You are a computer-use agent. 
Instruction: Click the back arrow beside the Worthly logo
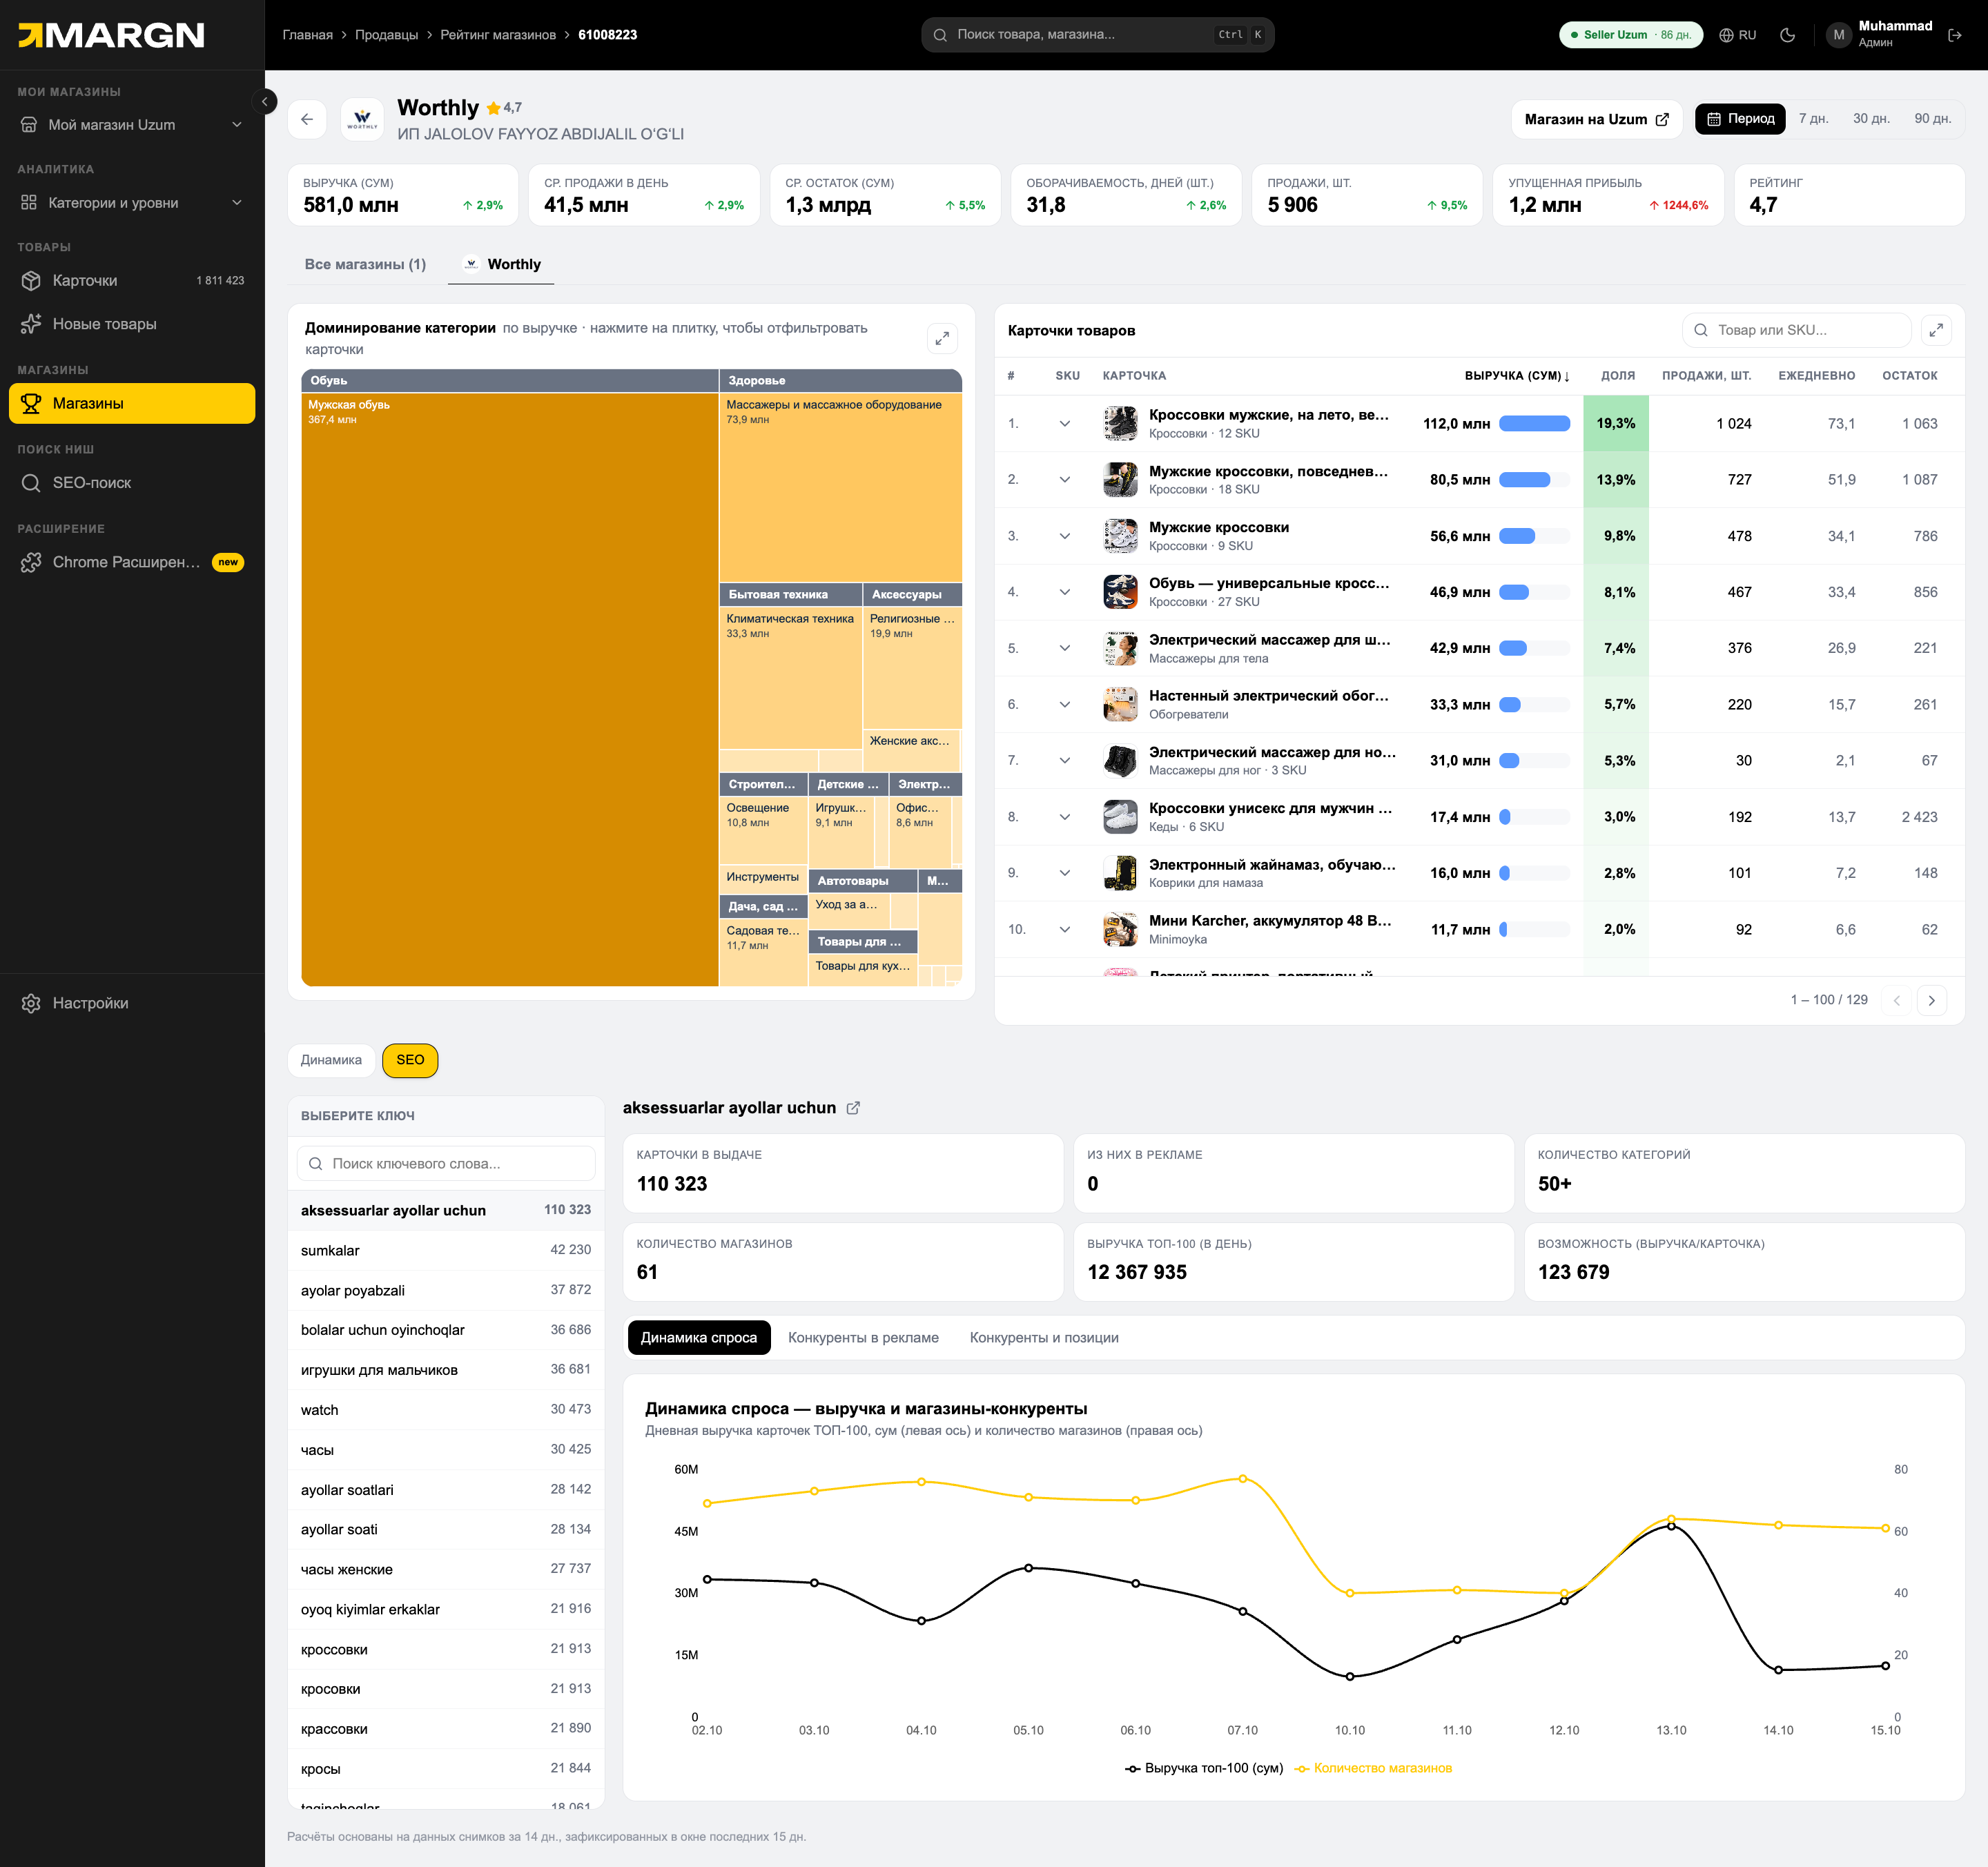coord(307,119)
